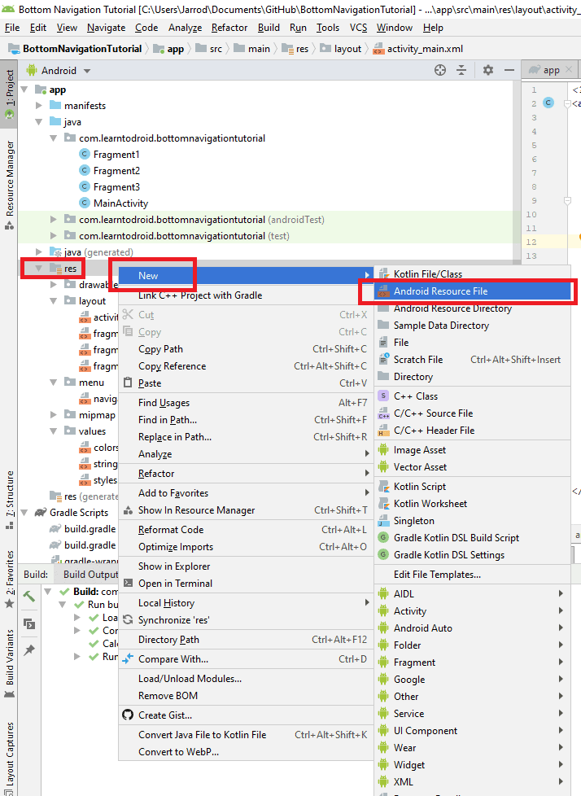Click the Create Gist GitHub icon
This screenshot has height=796, width=581.
click(x=127, y=715)
